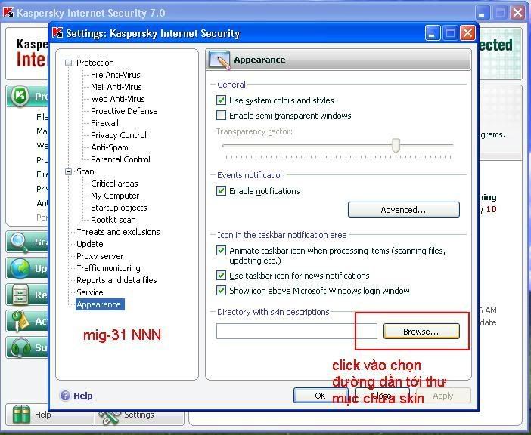Toggle Show icon above Windows login window

tap(222, 291)
